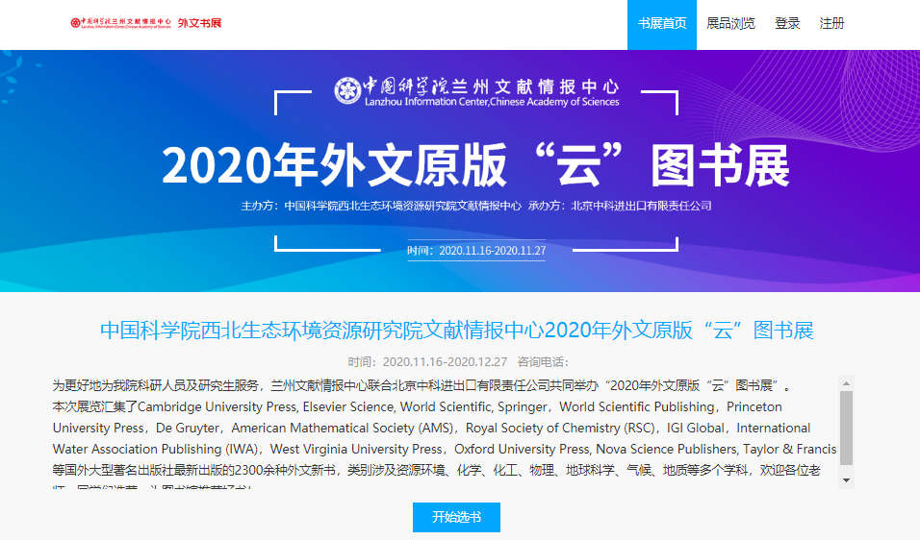Click the red 外文书展 header text

click(x=199, y=23)
